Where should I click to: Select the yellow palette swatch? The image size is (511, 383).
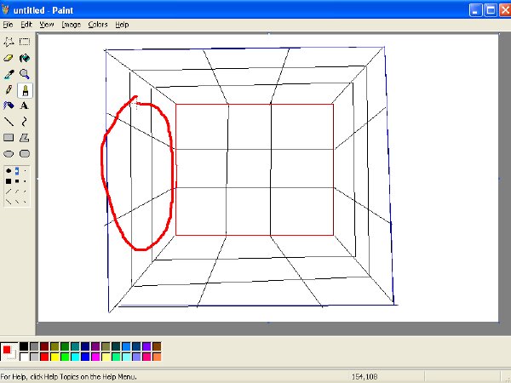click(55, 357)
